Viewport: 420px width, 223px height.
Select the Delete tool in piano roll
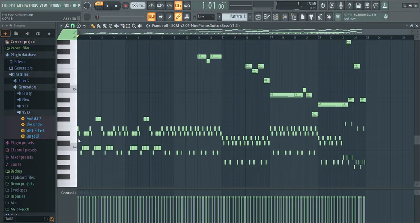(x=110, y=26)
